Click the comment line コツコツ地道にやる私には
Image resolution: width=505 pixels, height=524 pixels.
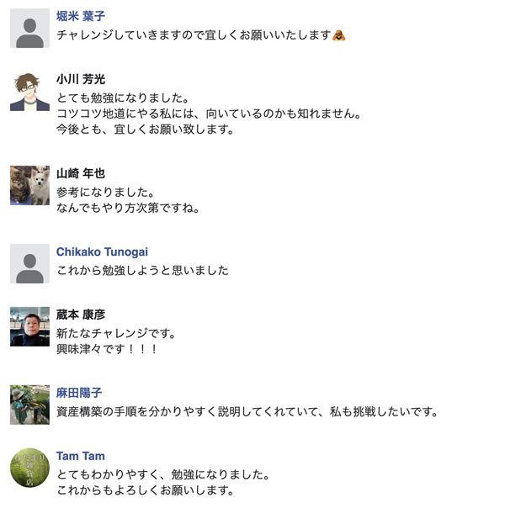click(208, 114)
